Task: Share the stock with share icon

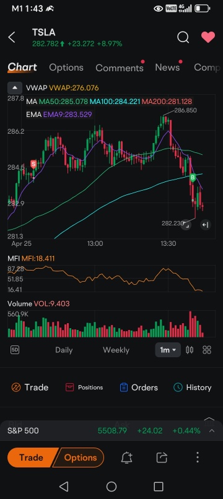Action: (162, 458)
